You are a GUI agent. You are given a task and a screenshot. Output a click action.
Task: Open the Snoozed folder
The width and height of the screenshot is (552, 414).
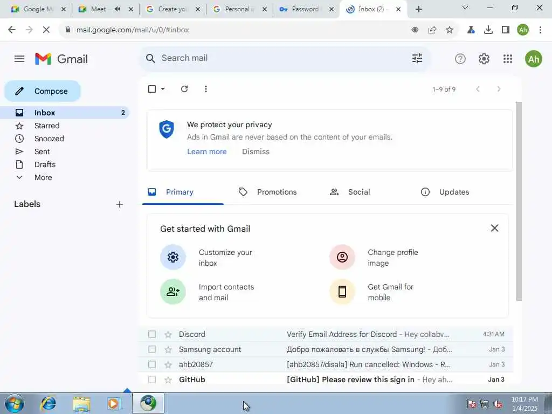tap(49, 139)
